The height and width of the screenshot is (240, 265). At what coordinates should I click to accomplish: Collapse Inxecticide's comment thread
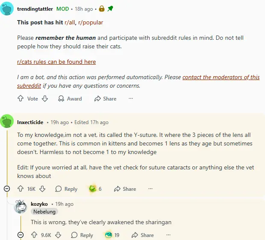point(7,189)
